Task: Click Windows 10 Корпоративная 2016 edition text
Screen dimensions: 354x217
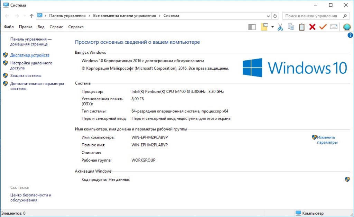Action: coord(143,61)
